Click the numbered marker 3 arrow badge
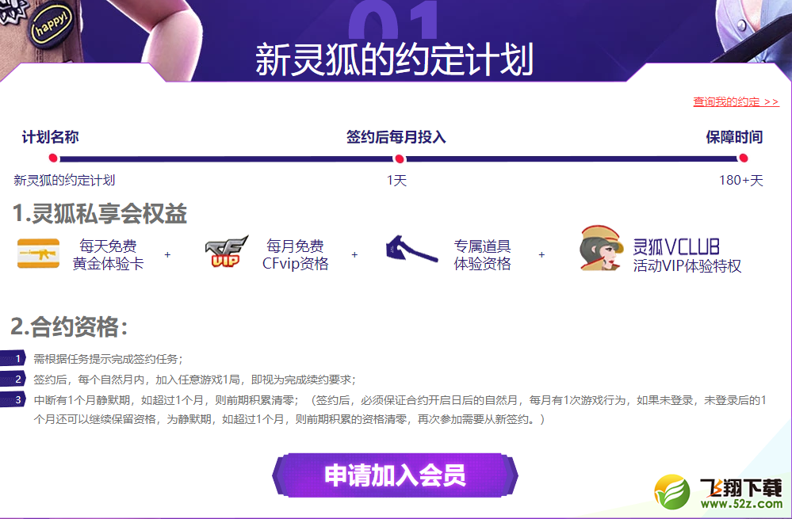 pyautogui.click(x=13, y=399)
